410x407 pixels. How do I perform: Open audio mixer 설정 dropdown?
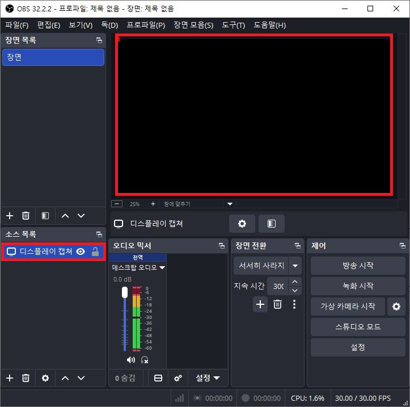tap(208, 378)
